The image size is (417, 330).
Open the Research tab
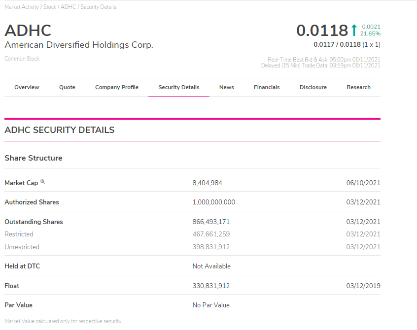358,87
